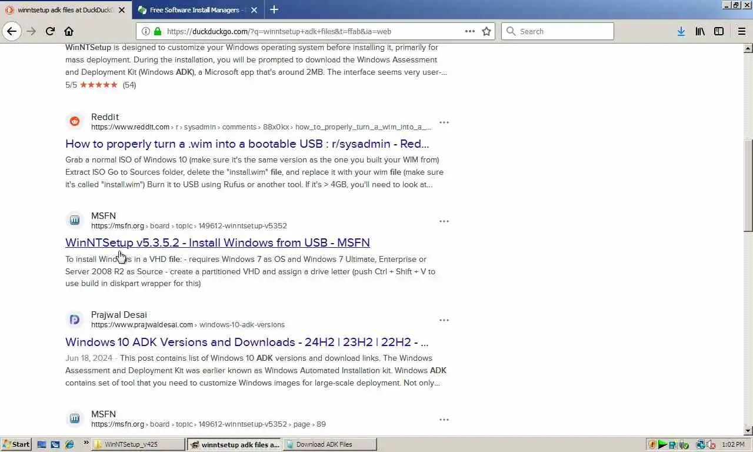Go to the browser Home page
The image size is (753, 452).
coord(69,31)
